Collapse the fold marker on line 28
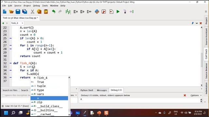Viewport: 209px width, 117px height. tap(11, 49)
